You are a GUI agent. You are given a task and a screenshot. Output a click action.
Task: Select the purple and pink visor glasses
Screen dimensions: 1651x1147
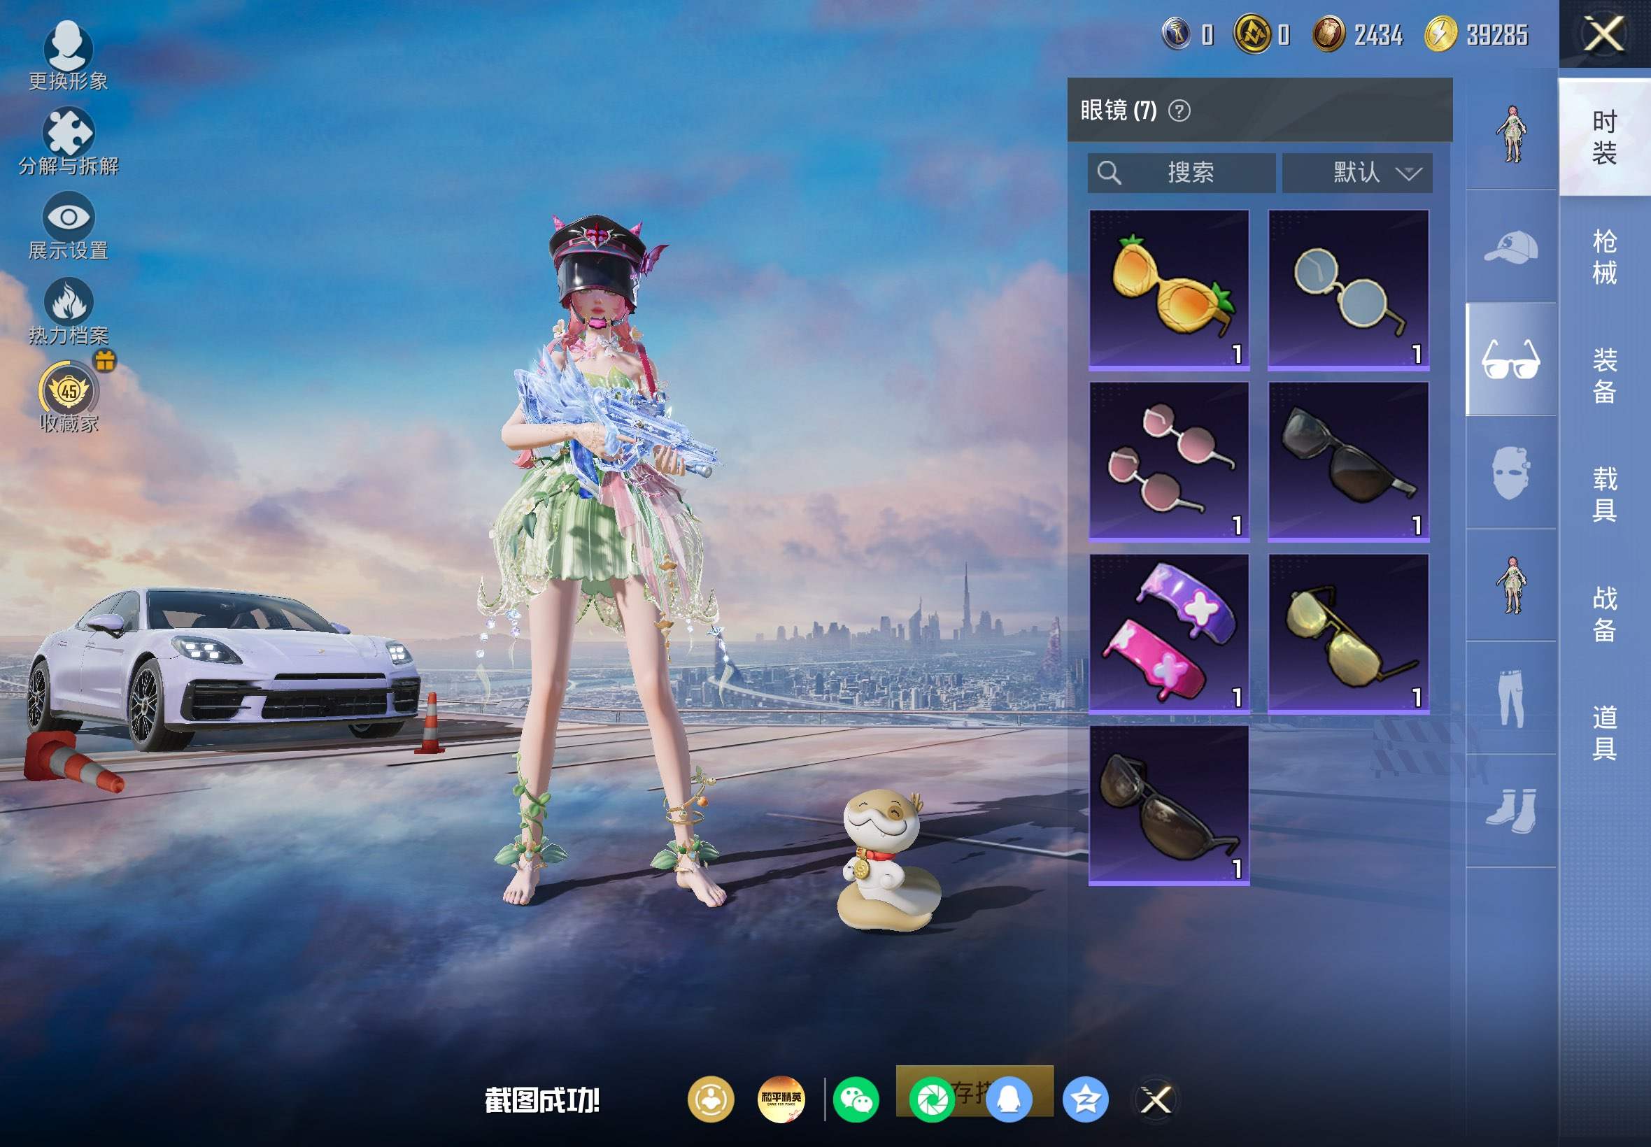click(1170, 634)
